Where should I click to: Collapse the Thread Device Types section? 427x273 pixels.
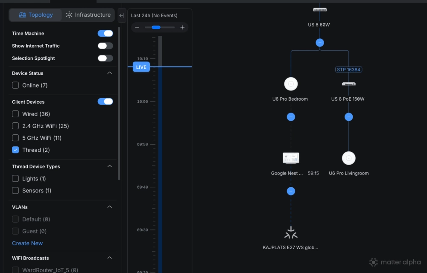tap(109, 166)
